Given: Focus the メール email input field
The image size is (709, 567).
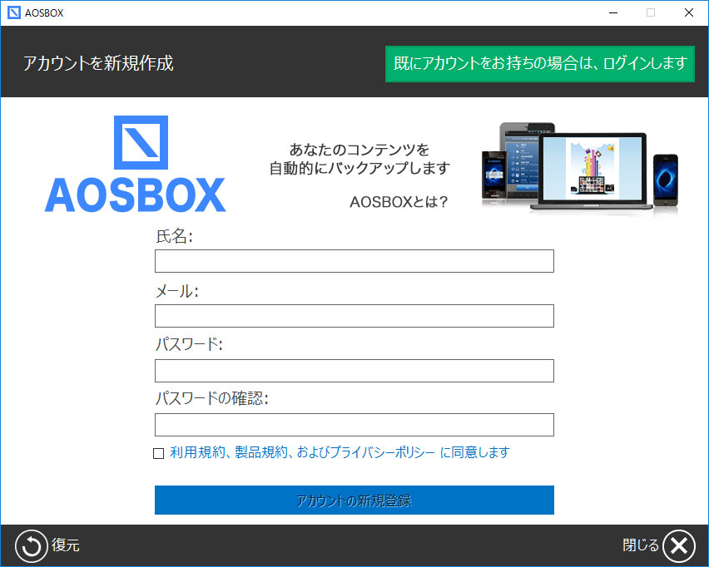Looking at the screenshot, I should tap(354, 316).
